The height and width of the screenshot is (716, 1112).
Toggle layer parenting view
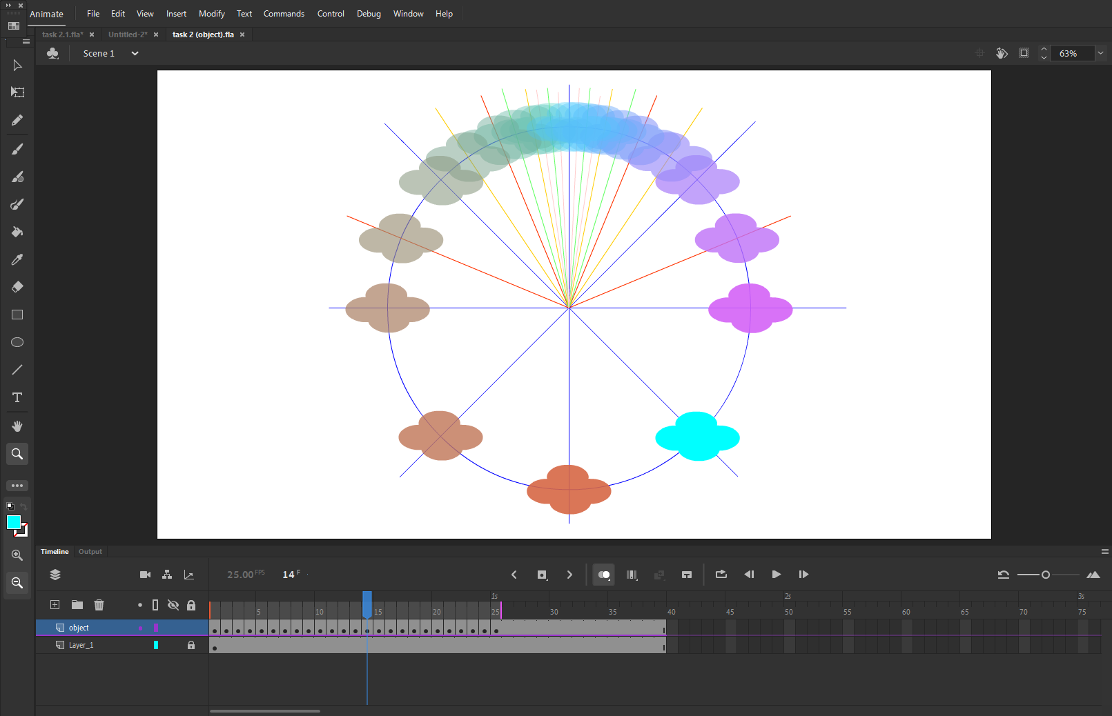click(x=167, y=575)
